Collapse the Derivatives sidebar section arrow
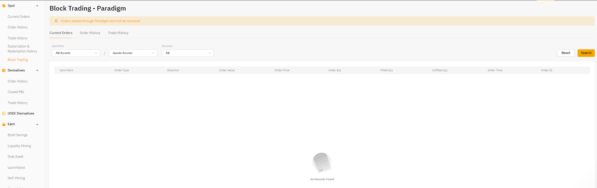This screenshot has height=188, width=597. point(37,71)
